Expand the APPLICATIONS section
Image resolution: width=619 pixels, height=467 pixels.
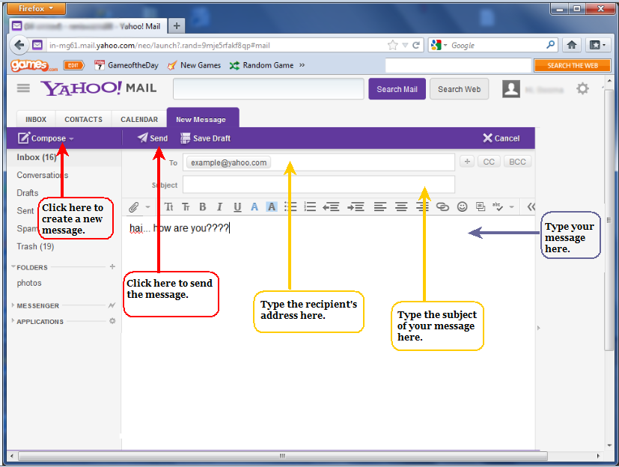point(13,320)
